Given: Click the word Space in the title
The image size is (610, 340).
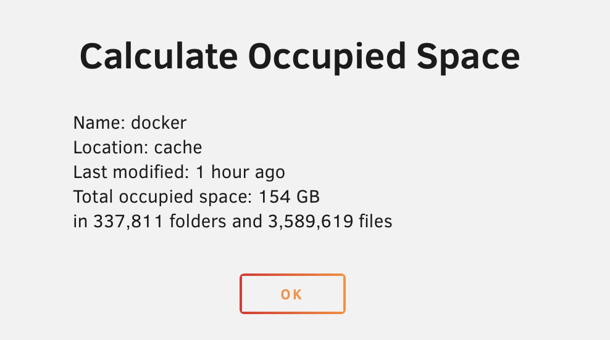Looking at the screenshot, I should click(x=469, y=57).
